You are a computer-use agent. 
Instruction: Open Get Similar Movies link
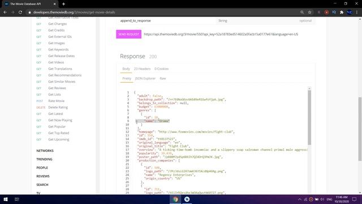coord(62,82)
